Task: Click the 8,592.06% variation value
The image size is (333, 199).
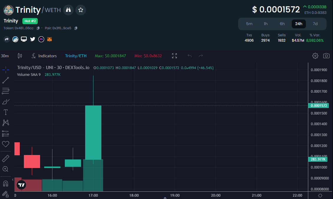Action: coord(315,40)
